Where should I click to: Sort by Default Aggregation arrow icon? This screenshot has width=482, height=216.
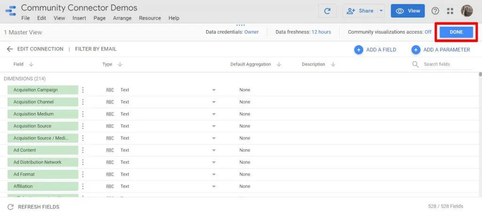pos(279,64)
